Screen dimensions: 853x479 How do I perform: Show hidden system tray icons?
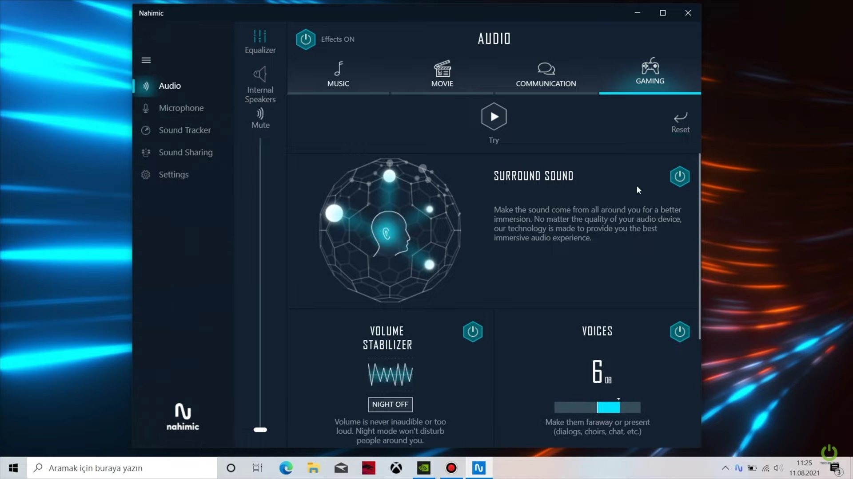coord(725,468)
